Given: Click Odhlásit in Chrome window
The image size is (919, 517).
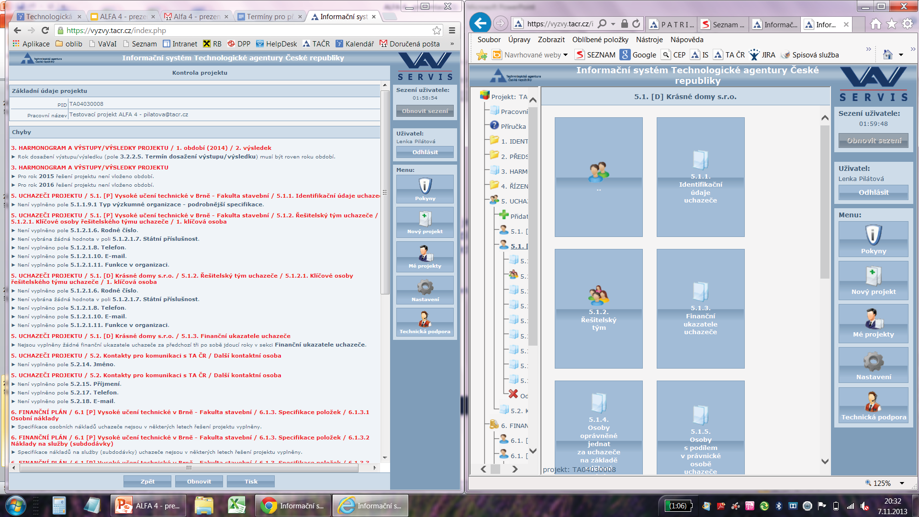Looking at the screenshot, I should [425, 152].
